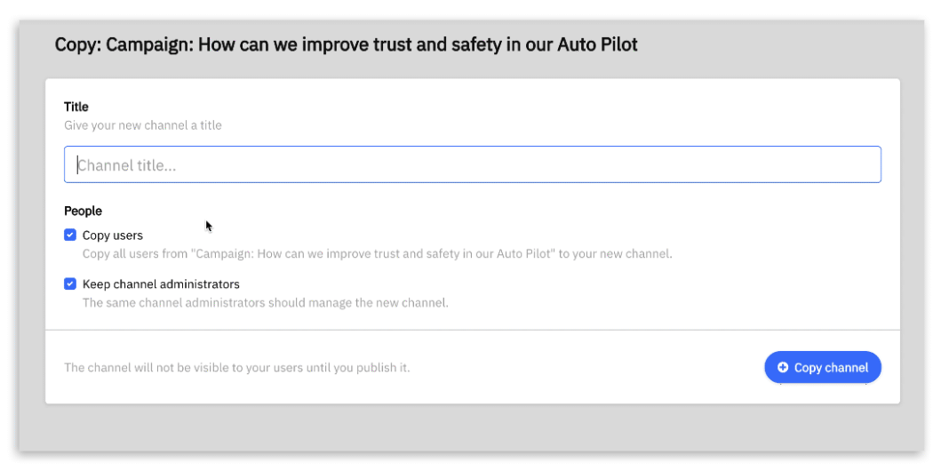This screenshot has height=471, width=933.
Task: Click the checkmark icon beside Keep channel administrators
Action: [x=70, y=284]
